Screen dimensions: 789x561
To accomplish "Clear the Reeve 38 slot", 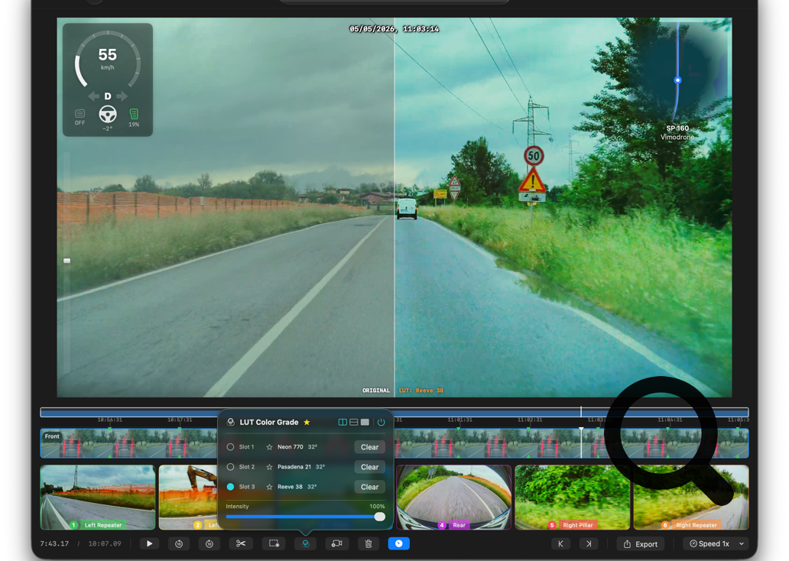I will click(x=369, y=487).
